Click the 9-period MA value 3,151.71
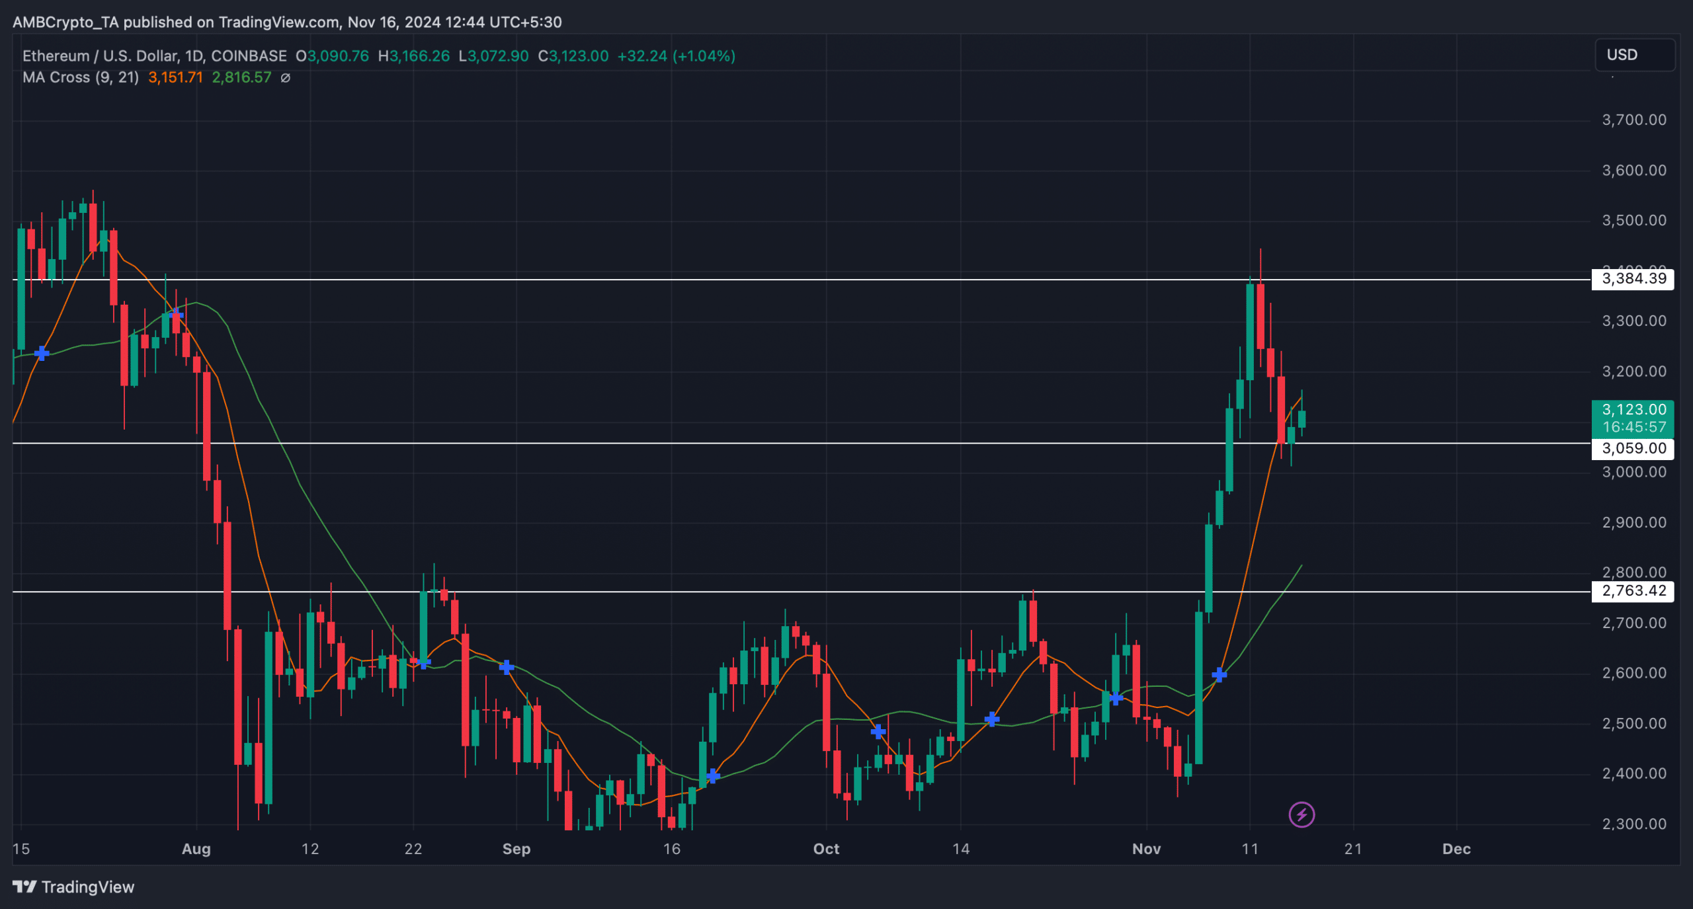 175,77
